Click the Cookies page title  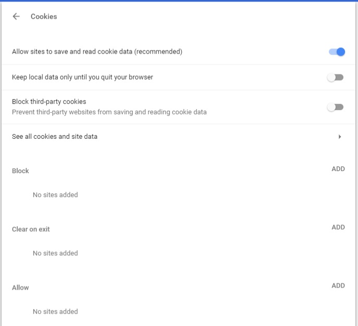pos(44,17)
